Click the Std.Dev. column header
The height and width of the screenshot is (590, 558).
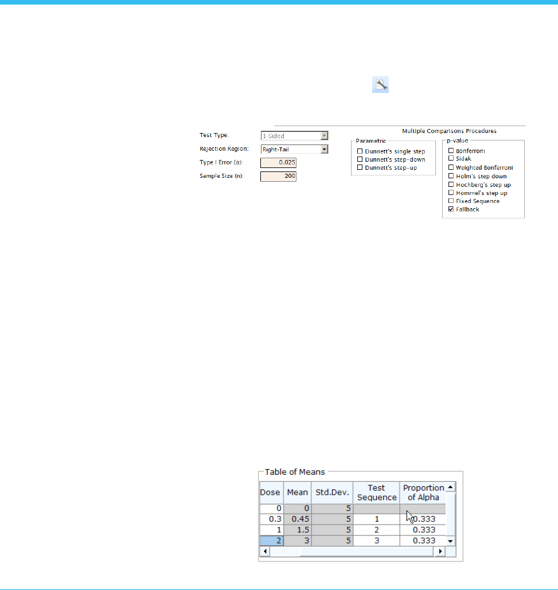click(332, 493)
